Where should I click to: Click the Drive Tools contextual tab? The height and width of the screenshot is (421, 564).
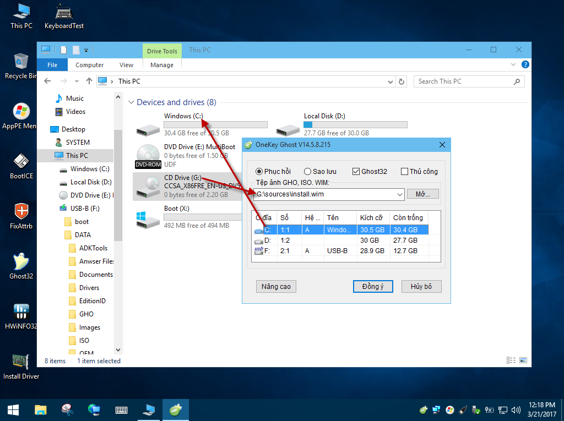point(162,51)
